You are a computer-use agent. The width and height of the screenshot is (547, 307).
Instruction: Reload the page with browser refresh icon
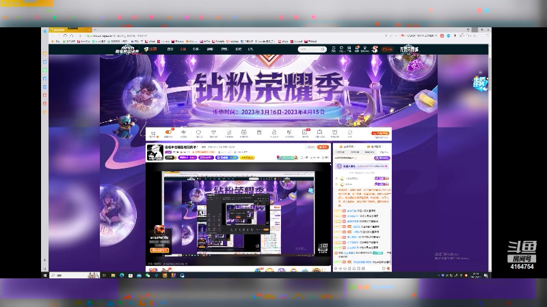click(x=65, y=35)
